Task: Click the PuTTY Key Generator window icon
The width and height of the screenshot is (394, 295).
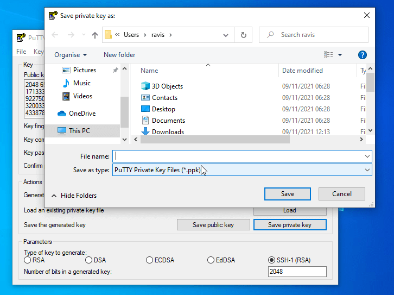Action: click(x=21, y=37)
